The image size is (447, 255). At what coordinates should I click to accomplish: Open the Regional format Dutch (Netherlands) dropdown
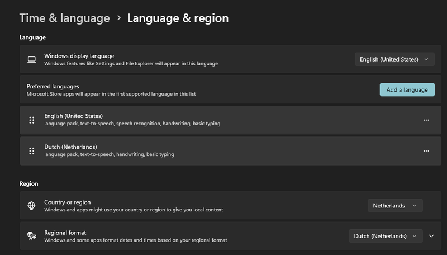tap(386, 236)
